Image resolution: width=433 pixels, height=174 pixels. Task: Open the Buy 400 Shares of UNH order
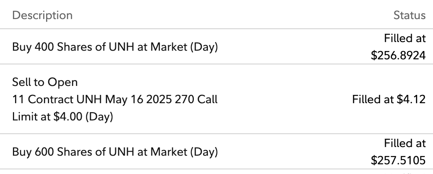tap(216, 47)
